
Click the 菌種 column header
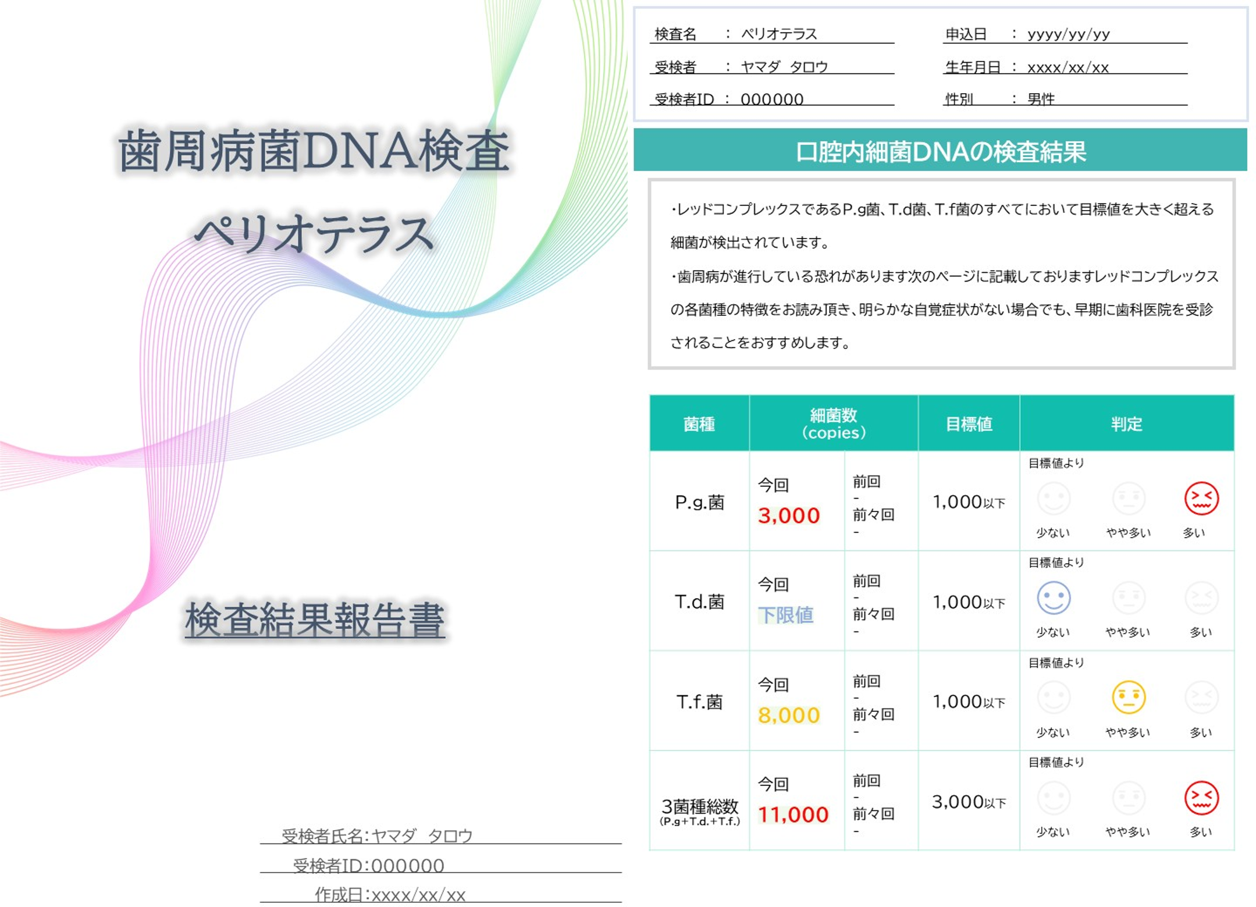(699, 424)
